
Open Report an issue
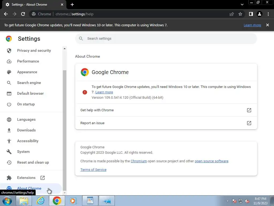[x=166, y=123]
